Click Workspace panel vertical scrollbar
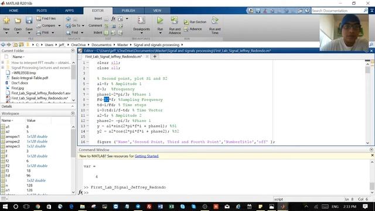 (x=73, y=159)
